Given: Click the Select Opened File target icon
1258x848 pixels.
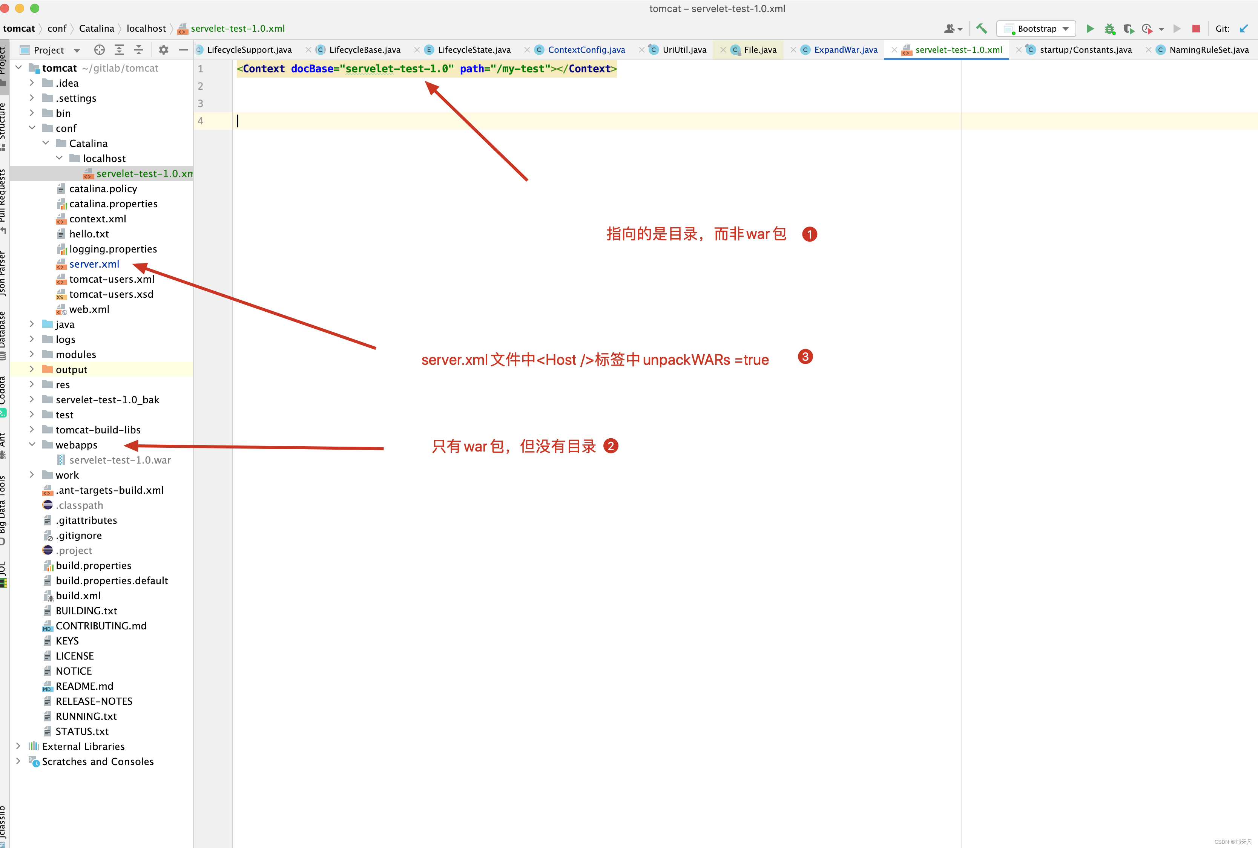Looking at the screenshot, I should pos(99,50).
